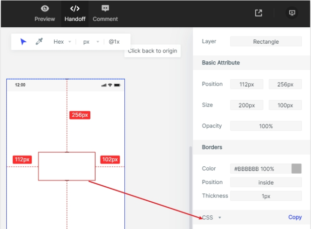Open the Comment tab
This screenshot has height=229, width=311.
coord(105,14)
